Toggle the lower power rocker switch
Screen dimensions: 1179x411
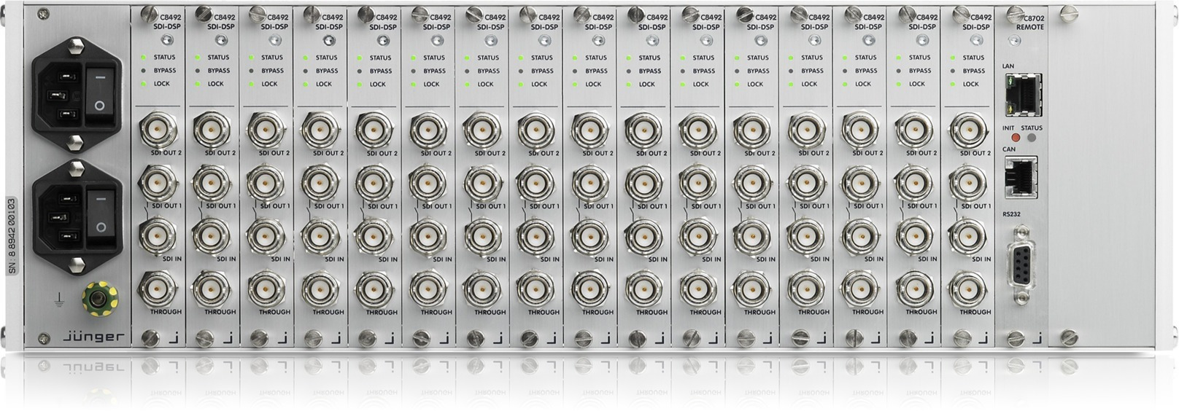coord(100,216)
